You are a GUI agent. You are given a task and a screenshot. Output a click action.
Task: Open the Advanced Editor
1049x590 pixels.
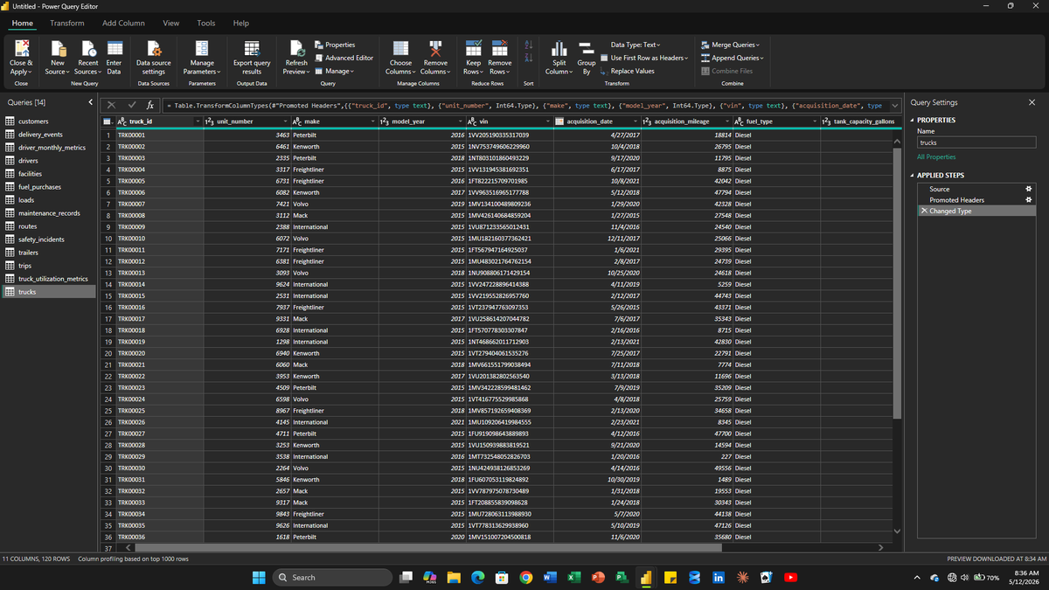[344, 58]
